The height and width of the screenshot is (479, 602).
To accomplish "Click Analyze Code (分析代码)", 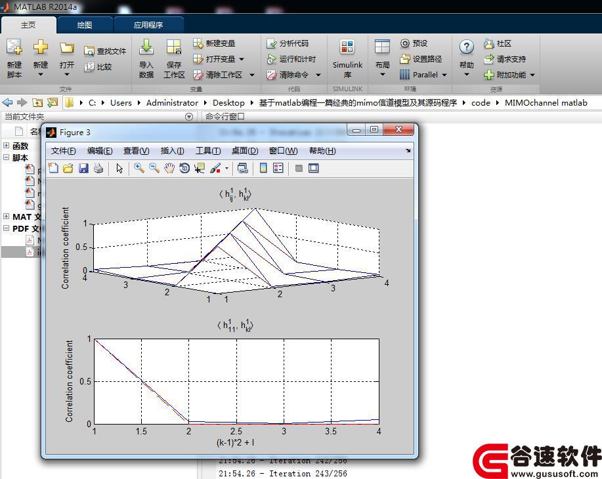I will pos(288,43).
